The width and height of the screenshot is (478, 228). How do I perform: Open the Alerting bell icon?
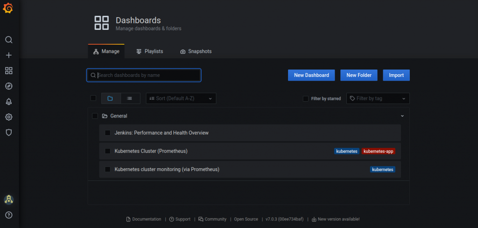[8, 101]
